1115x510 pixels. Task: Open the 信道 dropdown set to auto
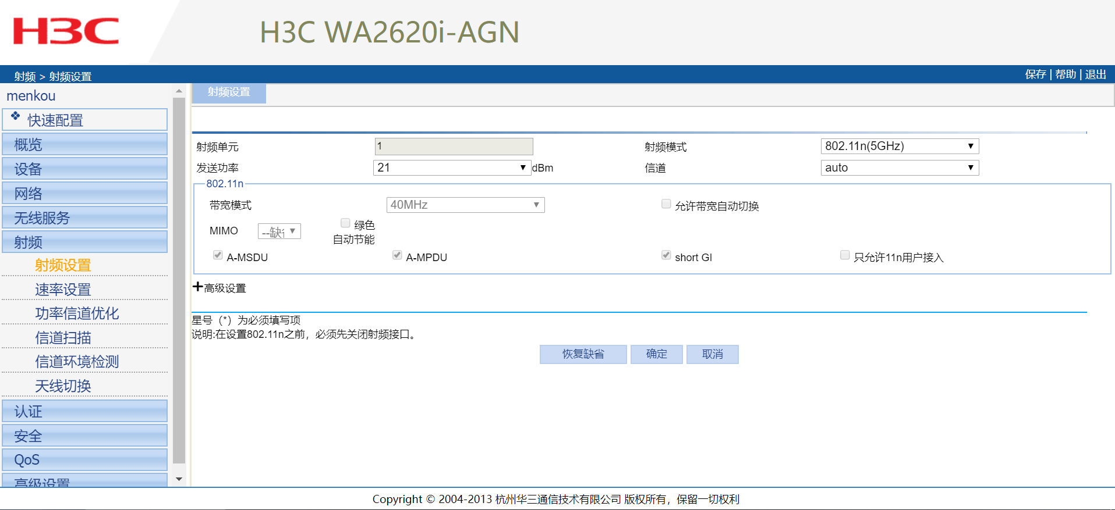(x=900, y=167)
